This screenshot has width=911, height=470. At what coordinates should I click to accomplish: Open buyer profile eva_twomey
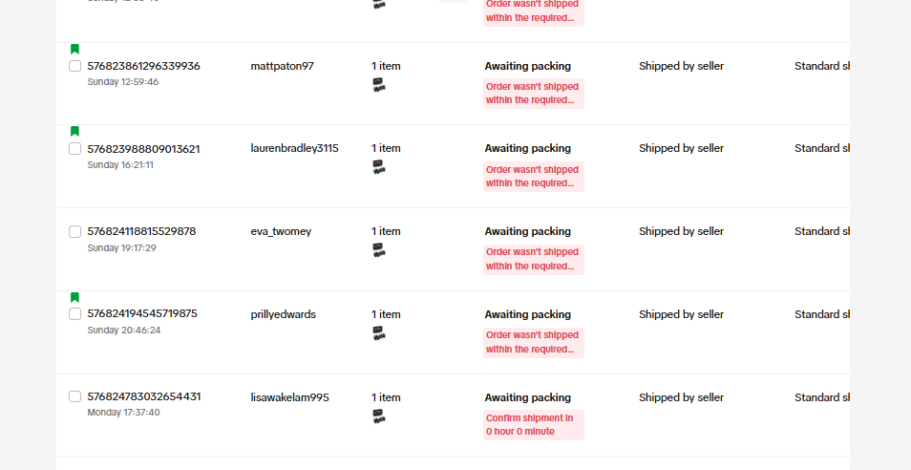click(x=281, y=231)
